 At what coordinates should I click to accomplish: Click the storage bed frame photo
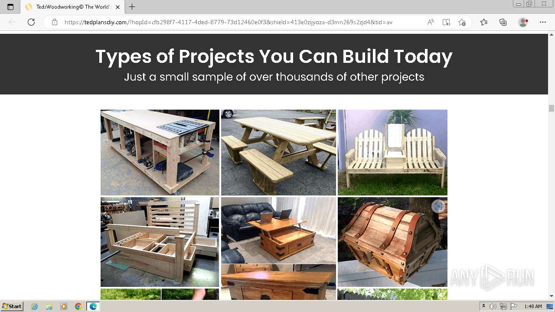point(160,242)
